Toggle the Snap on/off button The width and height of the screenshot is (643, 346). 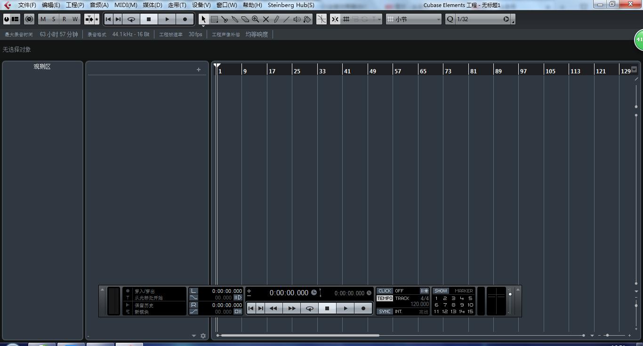click(335, 19)
